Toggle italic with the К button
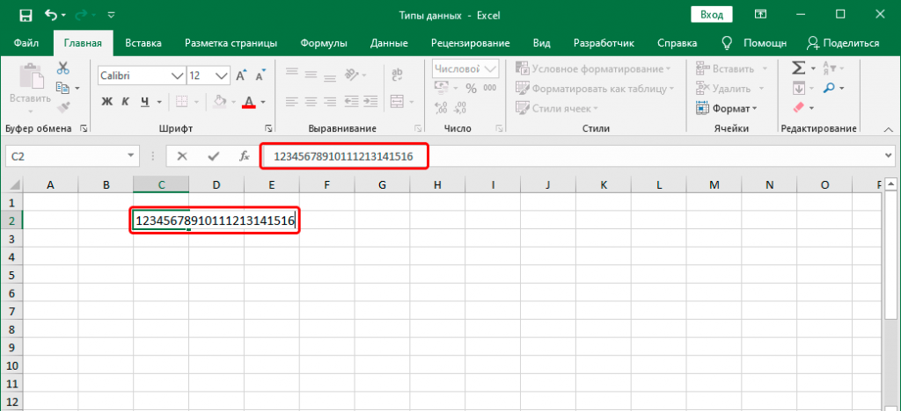The width and height of the screenshot is (901, 411). click(x=127, y=102)
